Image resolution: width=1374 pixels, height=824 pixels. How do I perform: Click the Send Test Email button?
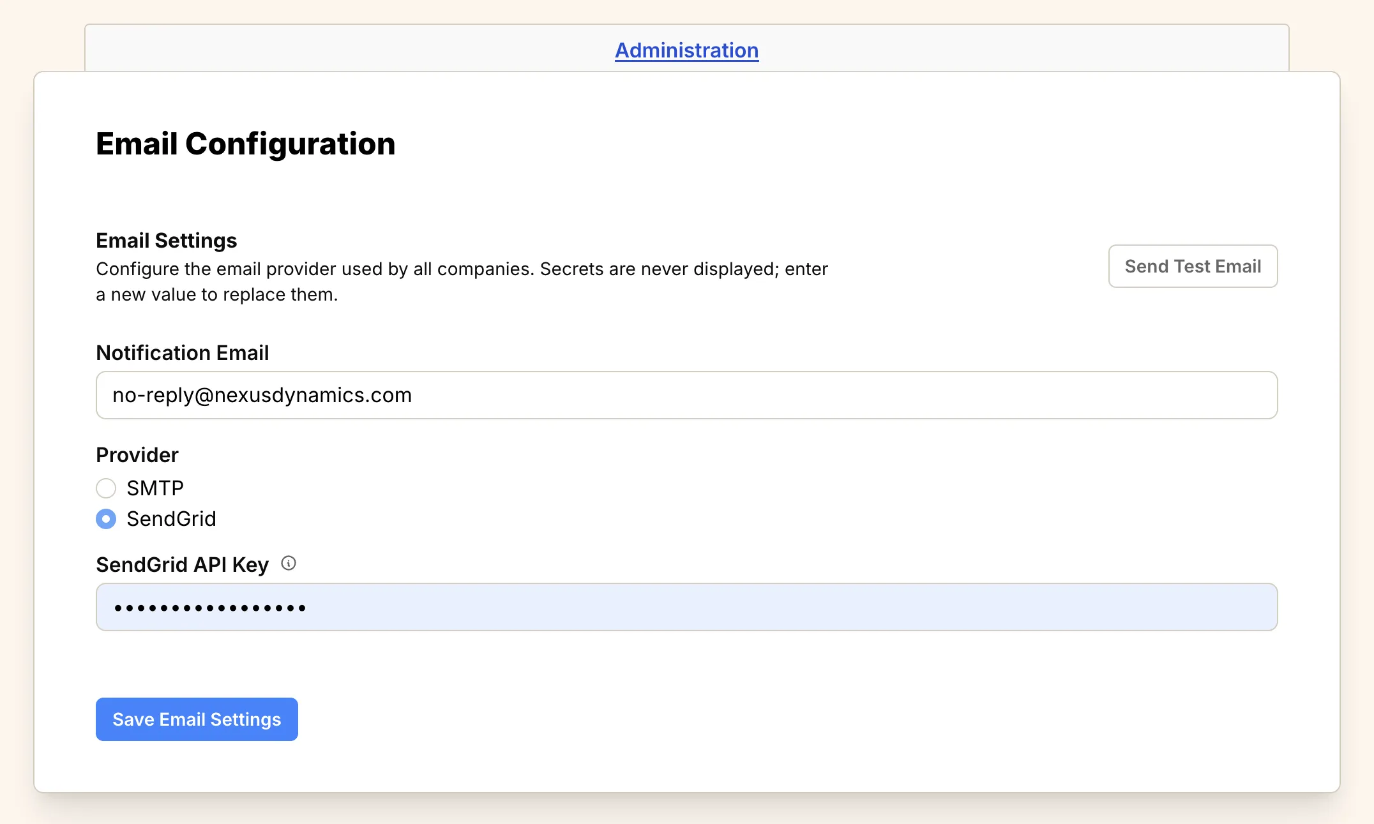tap(1192, 266)
